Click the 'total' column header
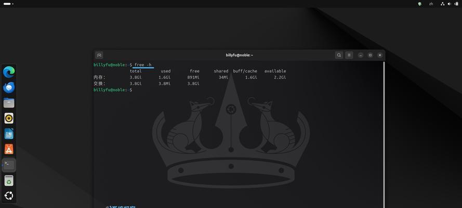This screenshot has height=208, width=462. tap(136, 71)
